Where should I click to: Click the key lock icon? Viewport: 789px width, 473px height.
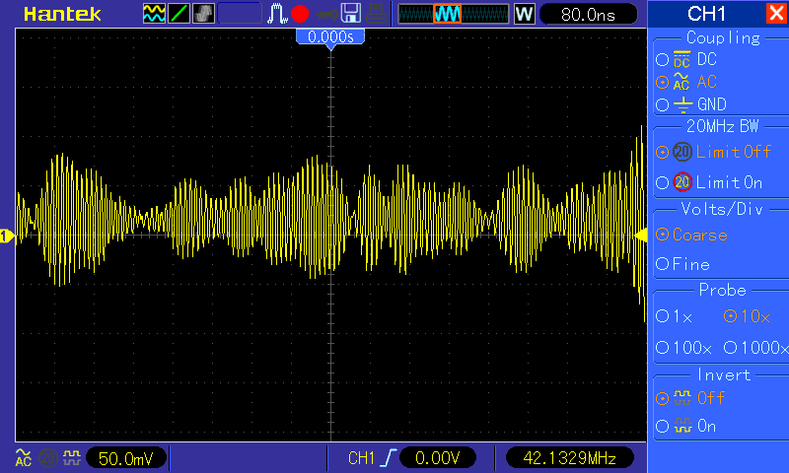tap(327, 15)
